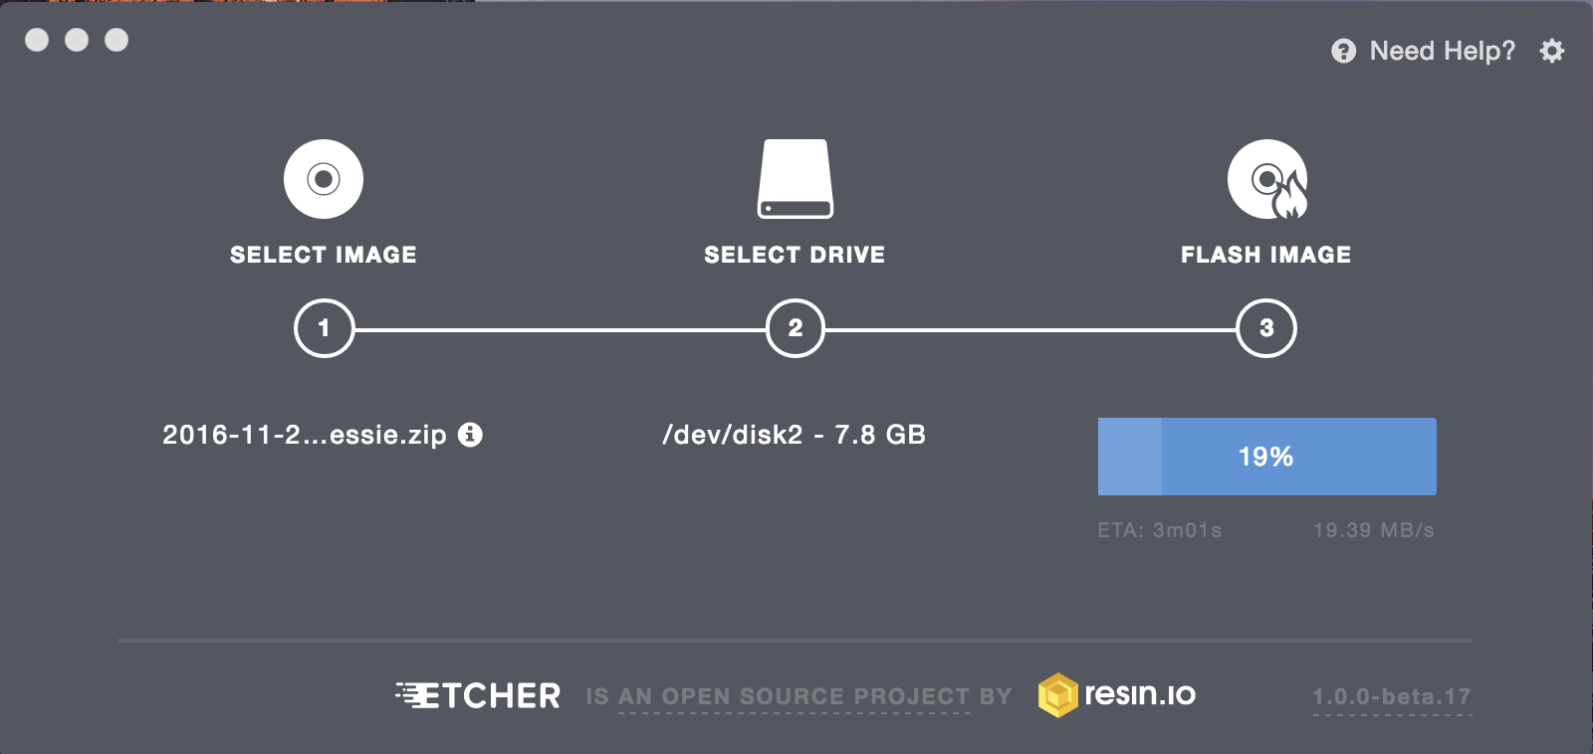The height and width of the screenshot is (754, 1593).
Task: Click the 1.0.0-beta.17 version label
Action: pos(1390,697)
